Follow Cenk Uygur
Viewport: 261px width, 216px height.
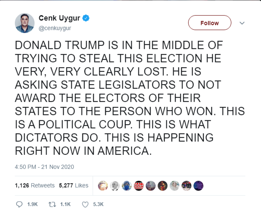click(x=210, y=23)
